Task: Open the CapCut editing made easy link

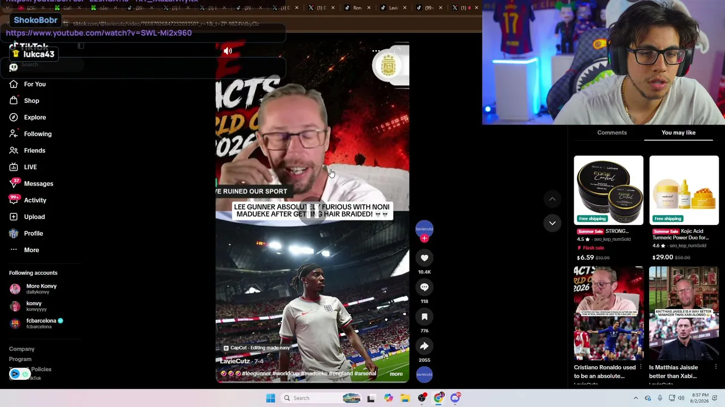Action: (257, 348)
